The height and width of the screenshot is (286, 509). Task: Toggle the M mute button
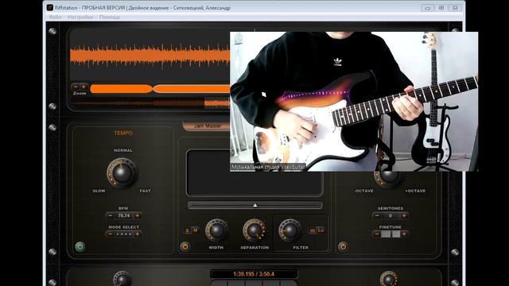(x=195, y=230)
